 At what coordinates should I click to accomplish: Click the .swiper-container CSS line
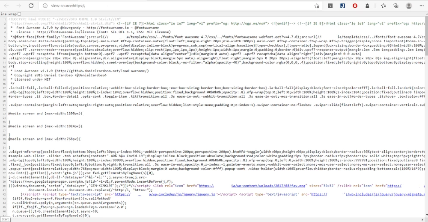point(217,105)
